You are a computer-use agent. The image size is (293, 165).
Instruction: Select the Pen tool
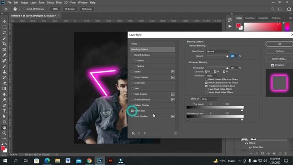4,105
